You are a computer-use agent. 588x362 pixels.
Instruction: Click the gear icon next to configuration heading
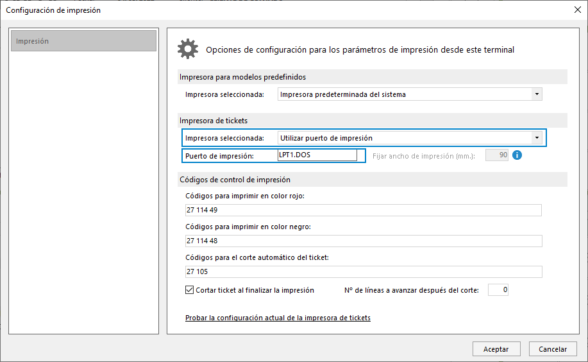[187, 49]
